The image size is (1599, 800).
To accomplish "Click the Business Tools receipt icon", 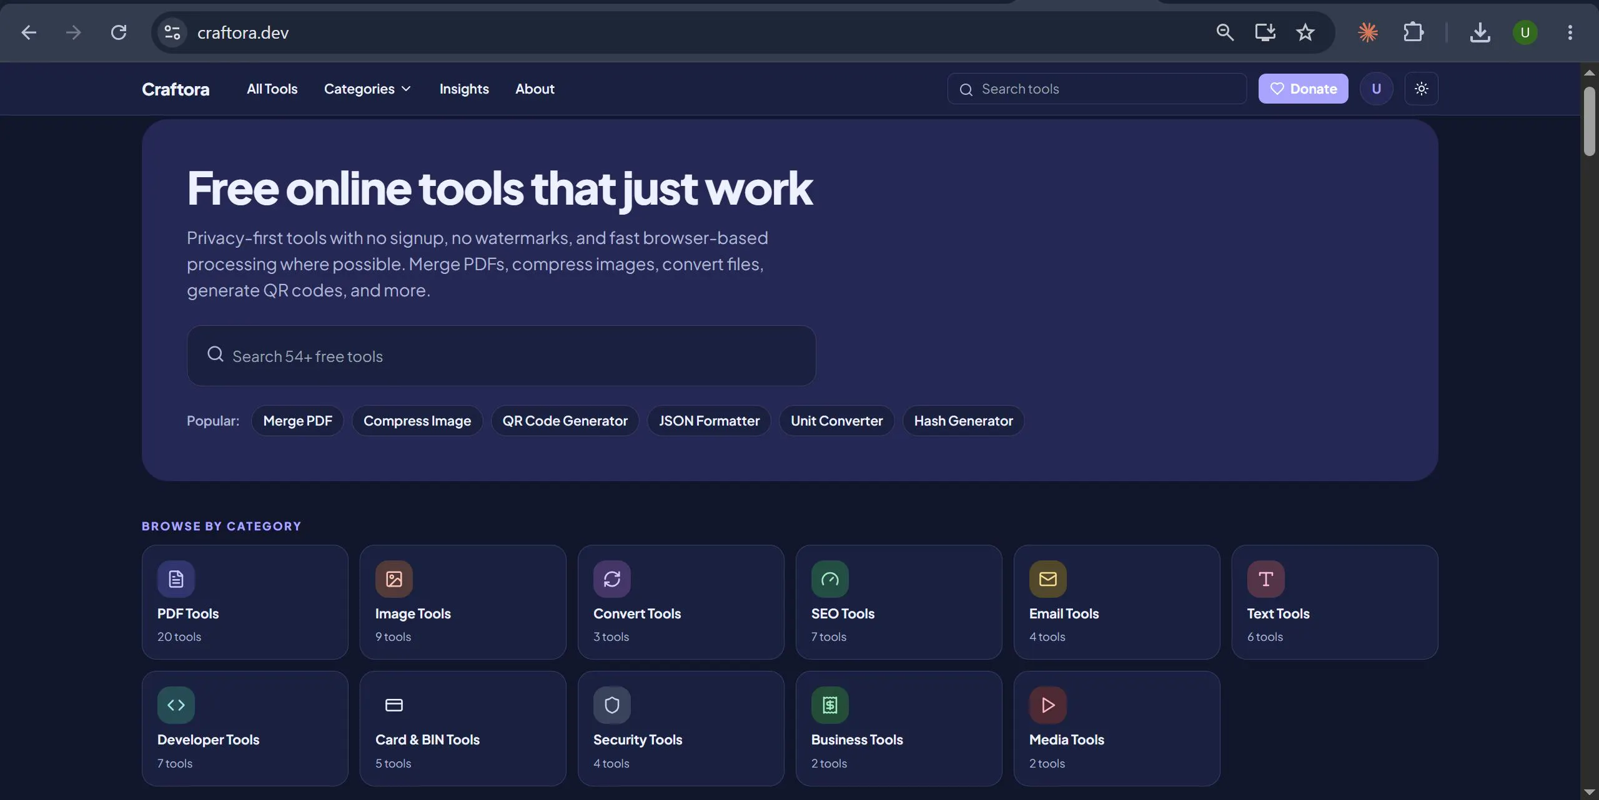I will [x=829, y=705].
